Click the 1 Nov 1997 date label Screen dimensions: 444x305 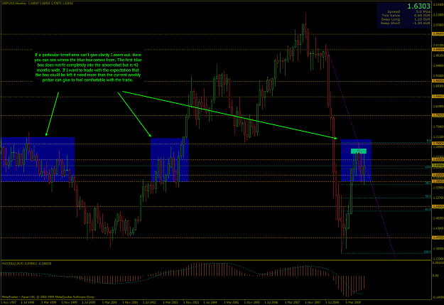tap(9, 302)
